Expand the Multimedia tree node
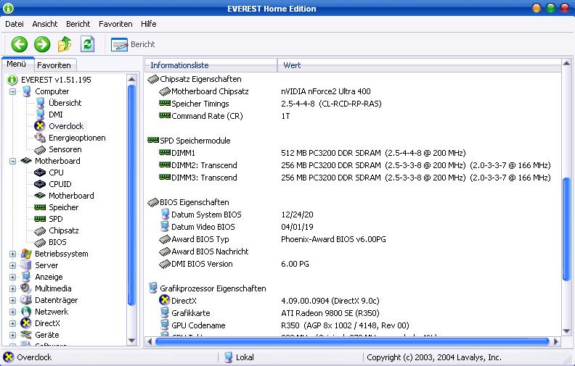This screenshot has width=575, height=366. 12,288
